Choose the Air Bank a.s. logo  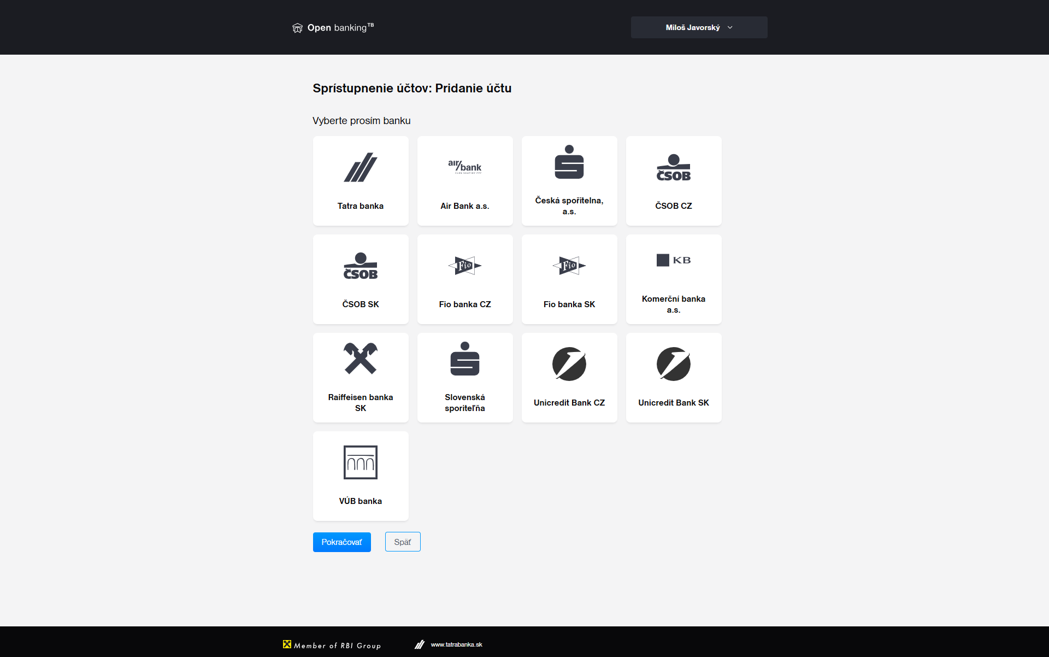tap(465, 167)
